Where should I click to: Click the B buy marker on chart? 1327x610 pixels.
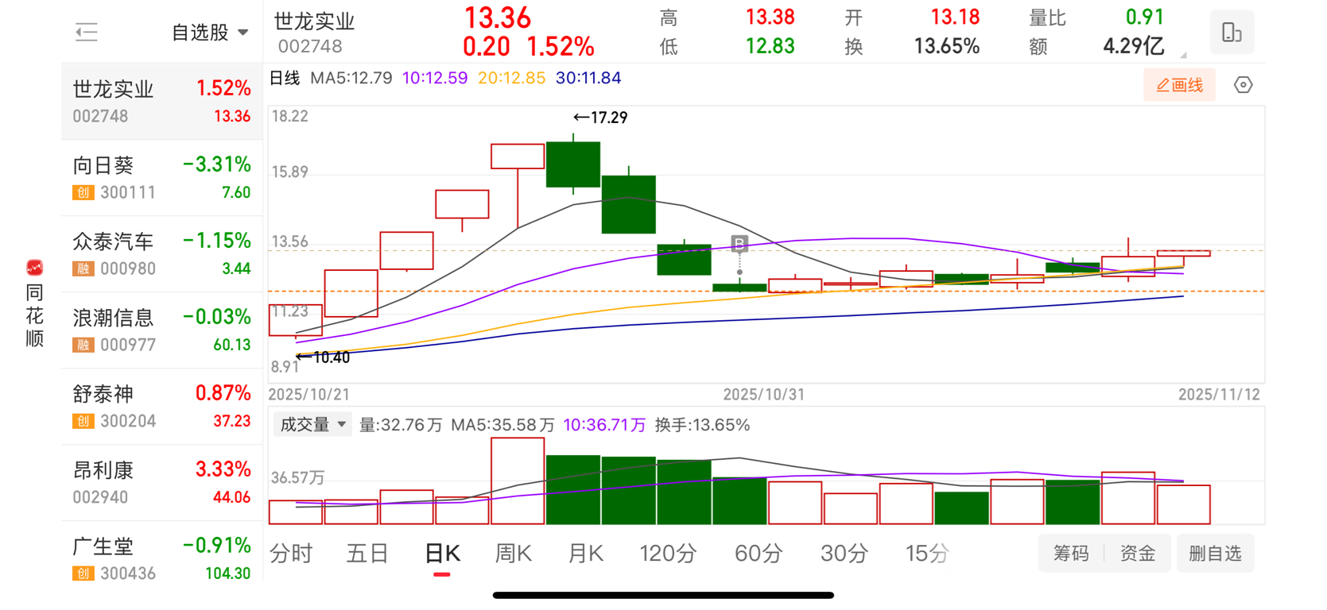click(x=739, y=243)
